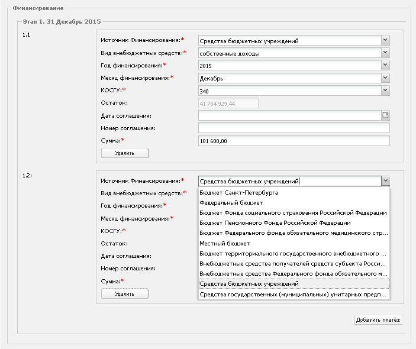Click Дата соглашения label in section 1.2
This screenshot has width=416, height=349.
[126, 256]
